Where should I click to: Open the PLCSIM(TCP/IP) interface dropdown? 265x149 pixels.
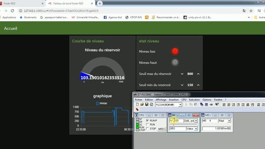point(180,105)
